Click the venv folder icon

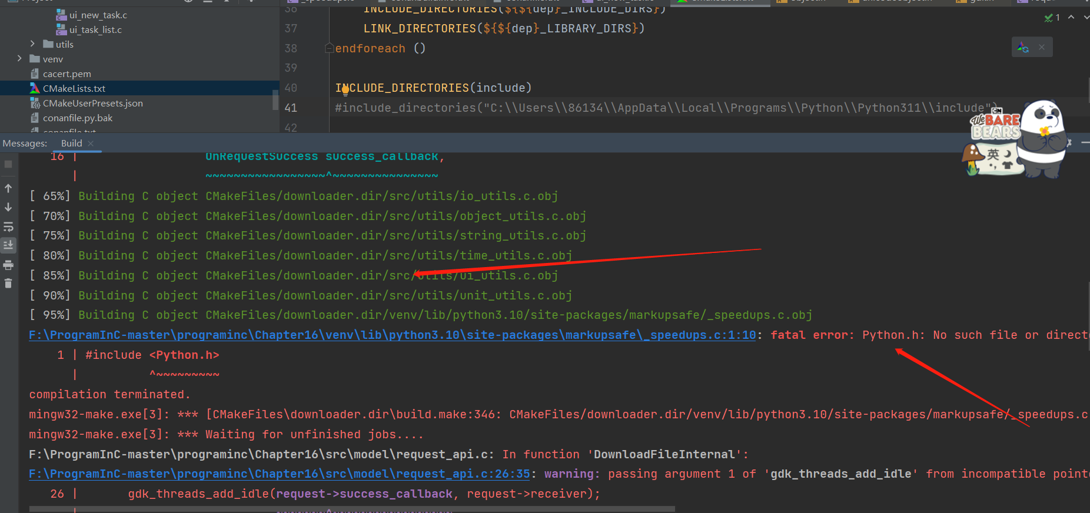(35, 58)
